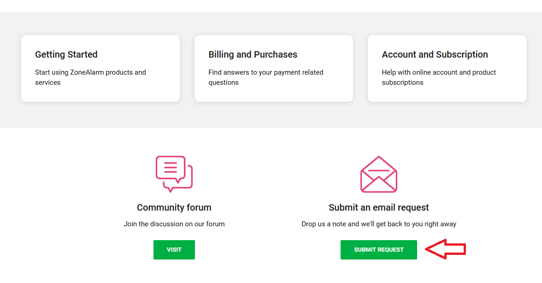Click the pink open envelope icon
This screenshot has height=283, width=542.
378,174
